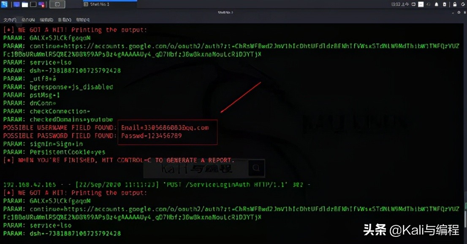Open the 动作 (Actions) menu
467x244 pixels.
(28, 20)
